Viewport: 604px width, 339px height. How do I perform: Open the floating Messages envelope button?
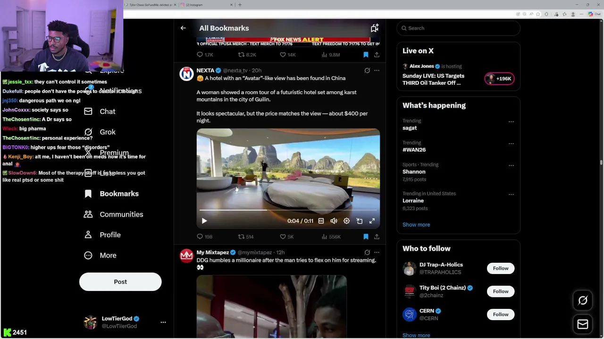[583, 324]
